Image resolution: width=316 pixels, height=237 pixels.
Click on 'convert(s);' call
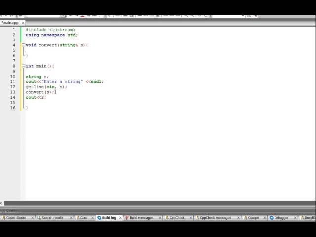(40, 92)
